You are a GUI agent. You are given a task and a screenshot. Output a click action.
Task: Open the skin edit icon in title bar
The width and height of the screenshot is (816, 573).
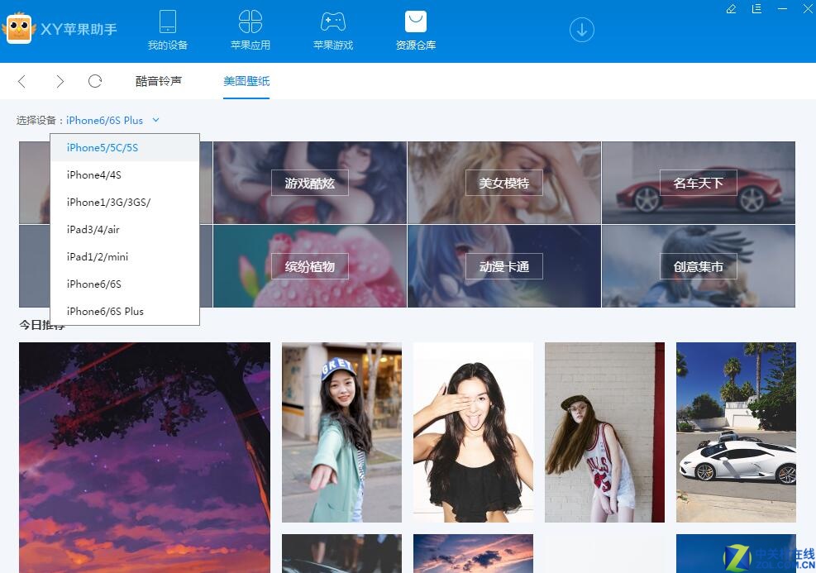click(731, 9)
